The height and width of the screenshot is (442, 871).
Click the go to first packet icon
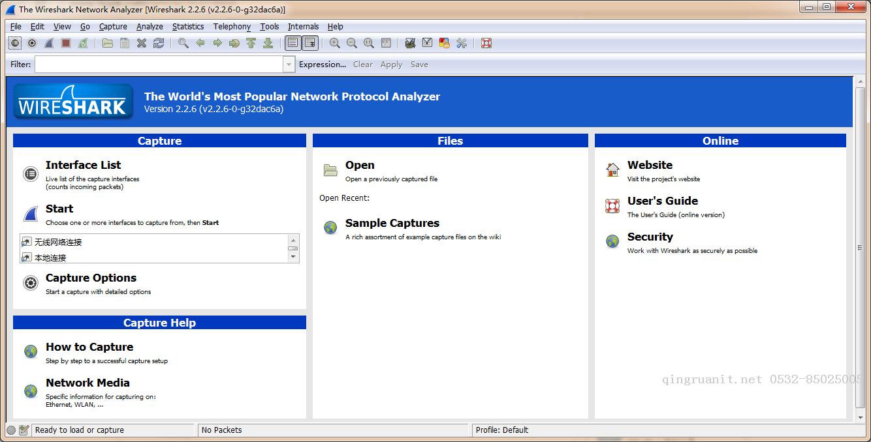coord(251,43)
